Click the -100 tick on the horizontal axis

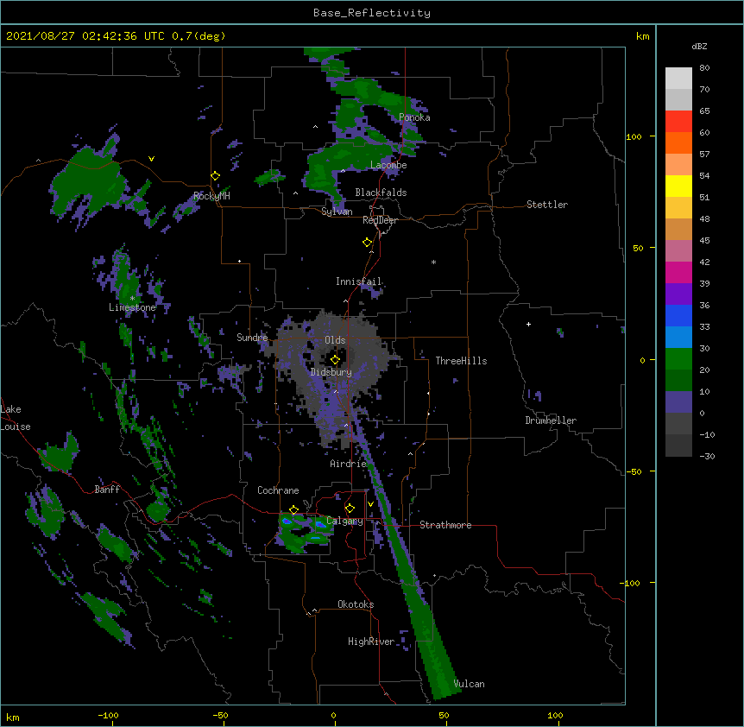(109, 715)
